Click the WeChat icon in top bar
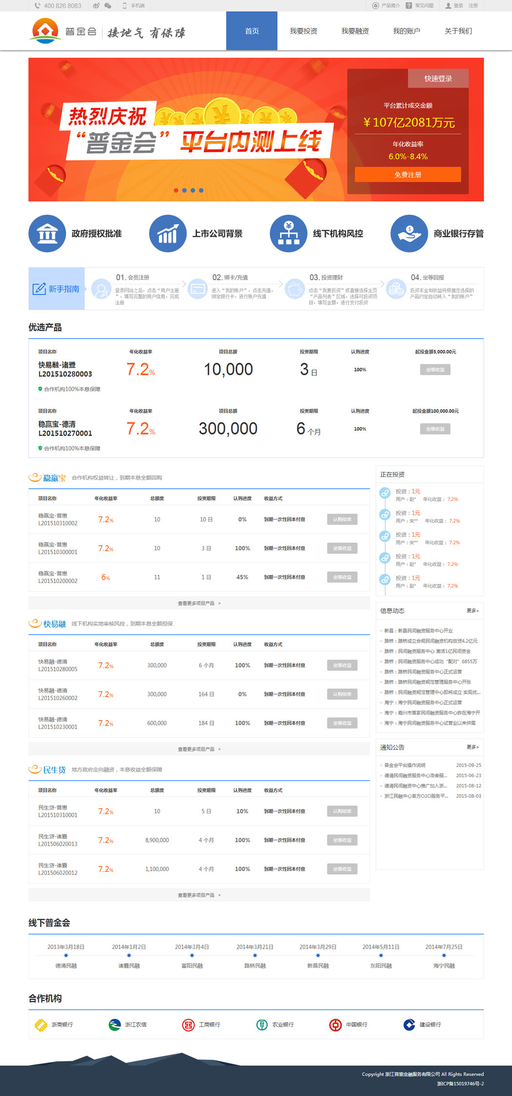 point(108,6)
